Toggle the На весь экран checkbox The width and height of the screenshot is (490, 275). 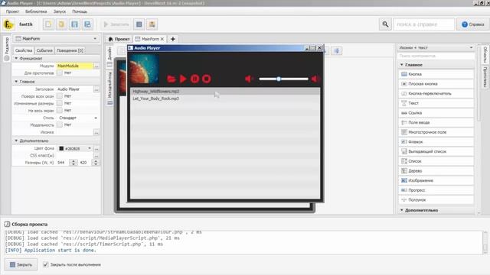[x=60, y=110]
